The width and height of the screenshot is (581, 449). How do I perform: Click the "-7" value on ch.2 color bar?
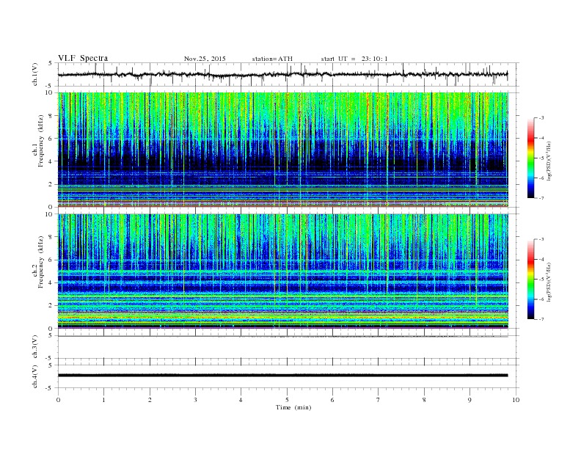[541, 319]
